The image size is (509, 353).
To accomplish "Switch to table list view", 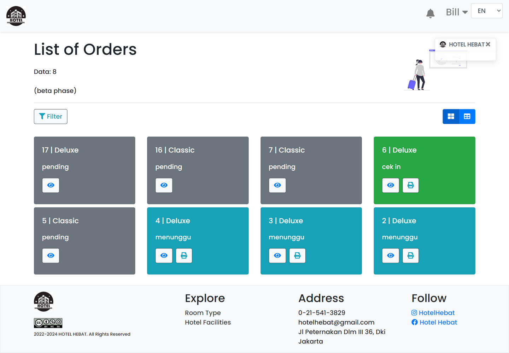I will point(467,116).
